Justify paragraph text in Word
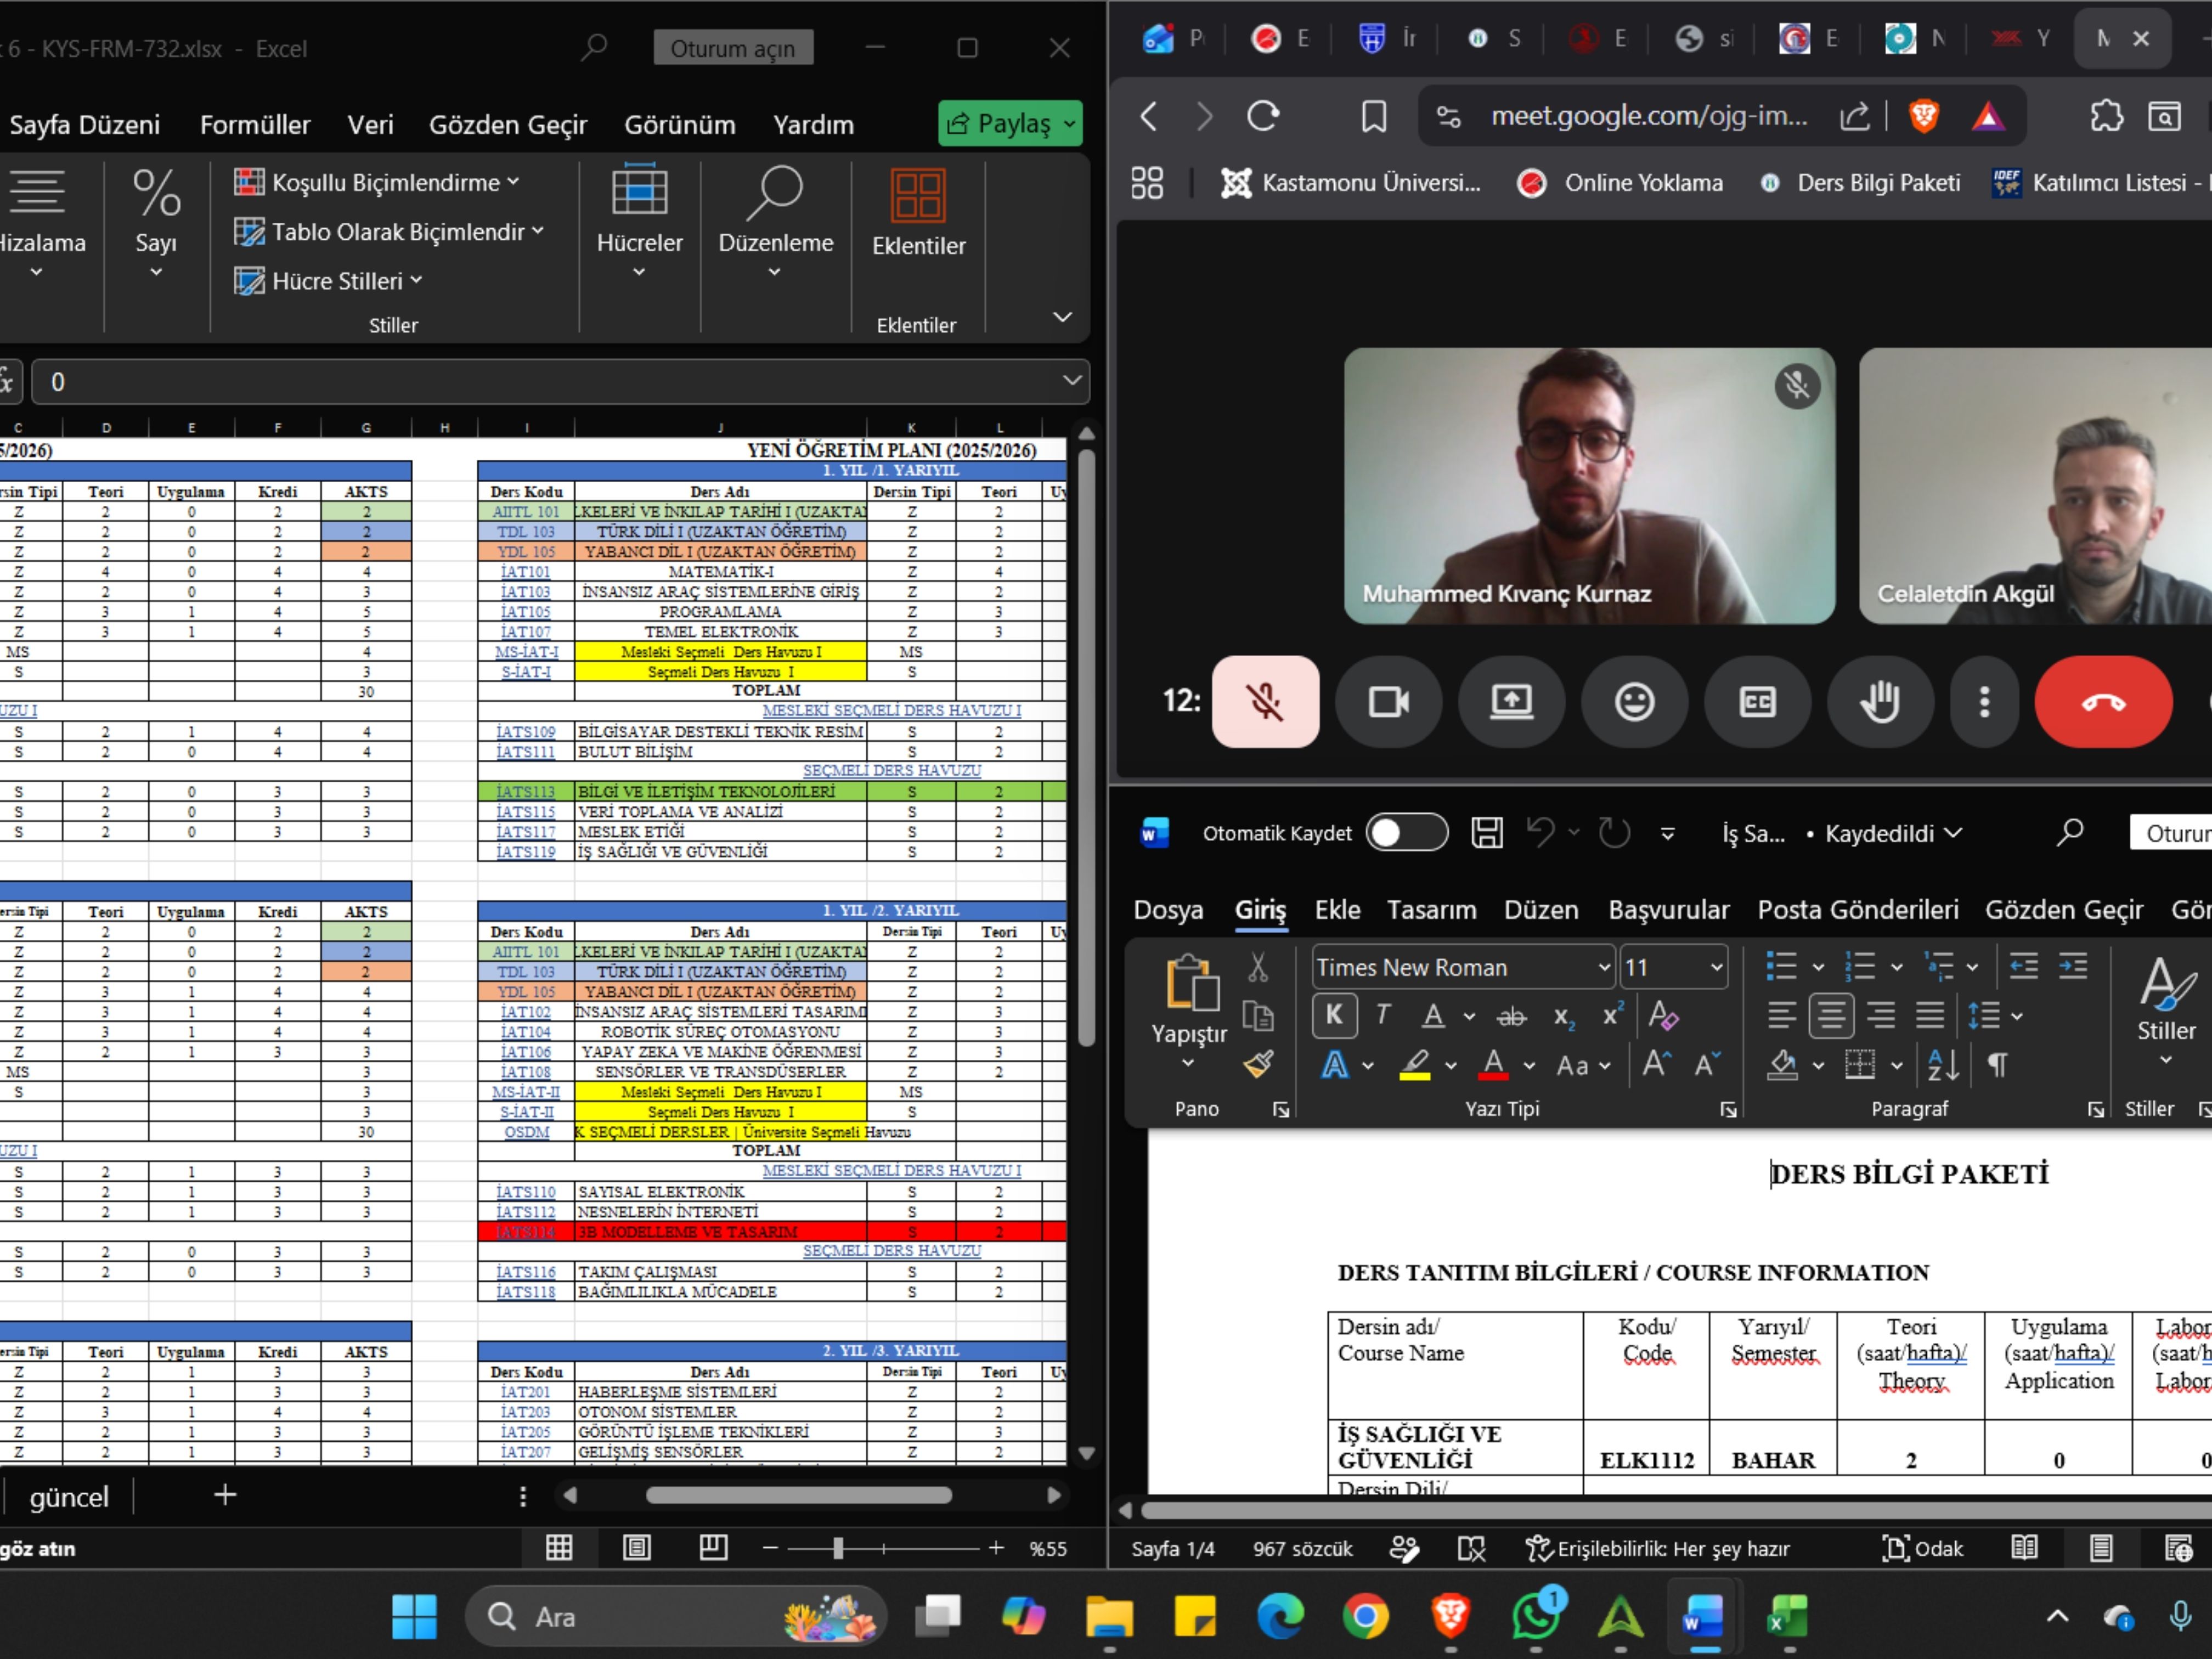The height and width of the screenshot is (1659, 2212). coord(1930,1015)
